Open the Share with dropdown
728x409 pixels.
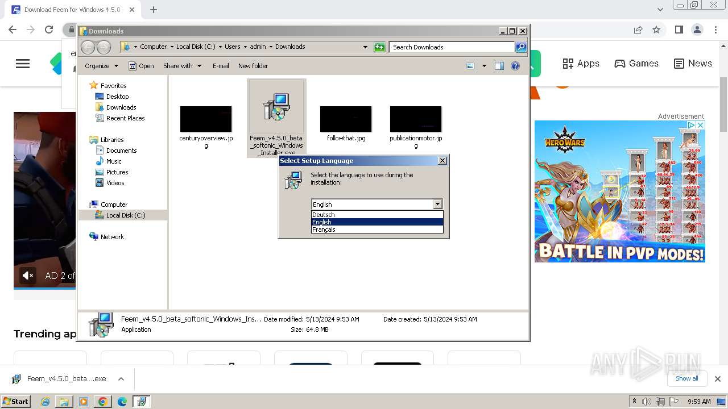[x=182, y=66]
